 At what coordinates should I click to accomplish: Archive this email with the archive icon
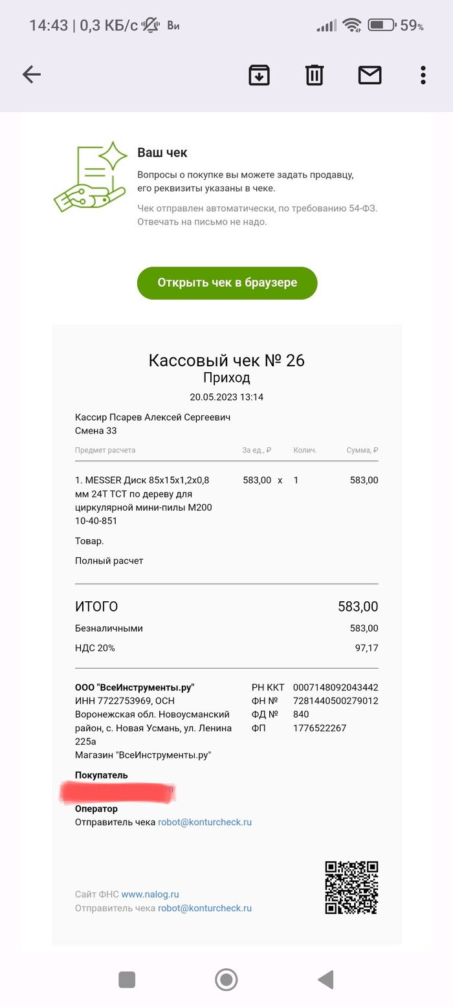(259, 75)
